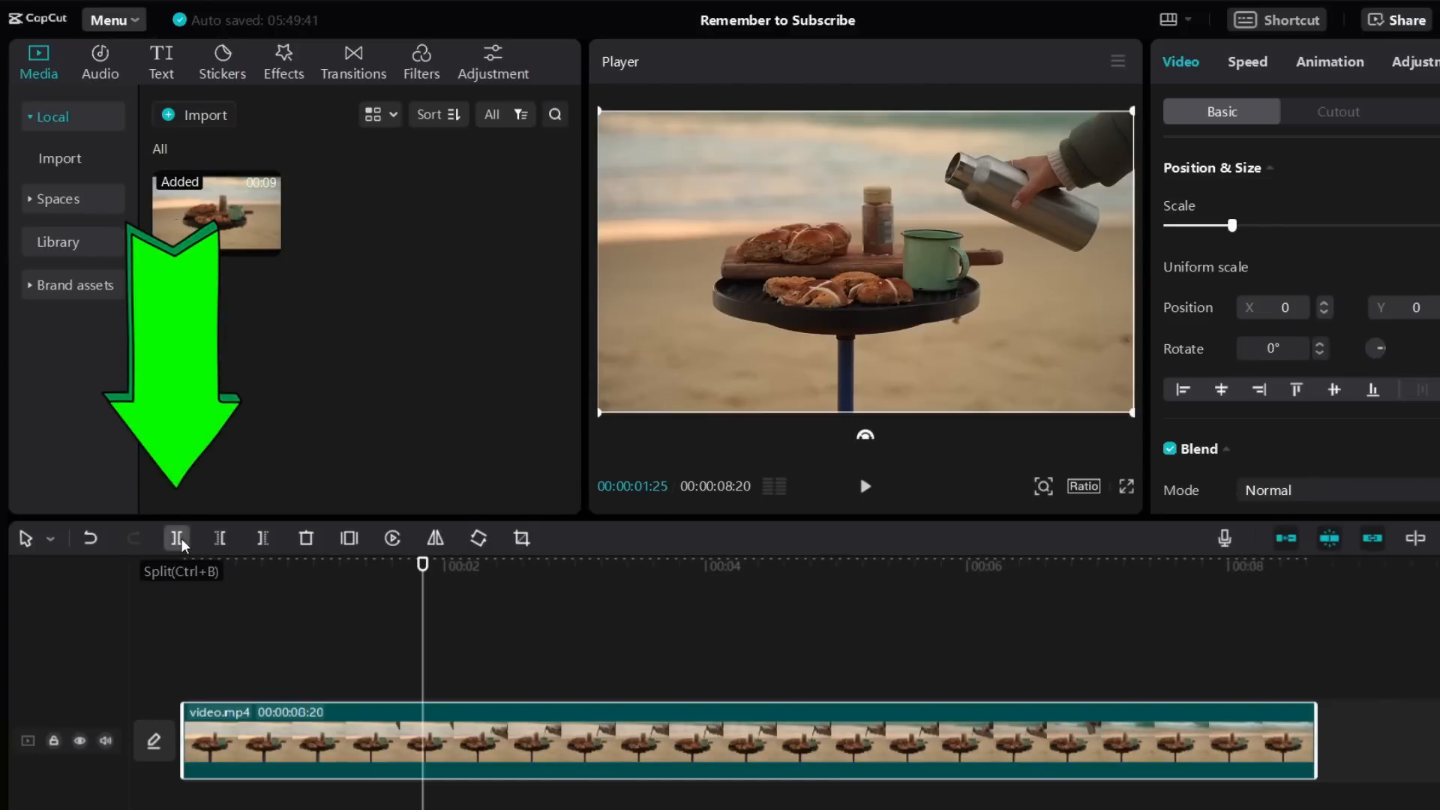Open the Player panel menu

click(x=1117, y=61)
